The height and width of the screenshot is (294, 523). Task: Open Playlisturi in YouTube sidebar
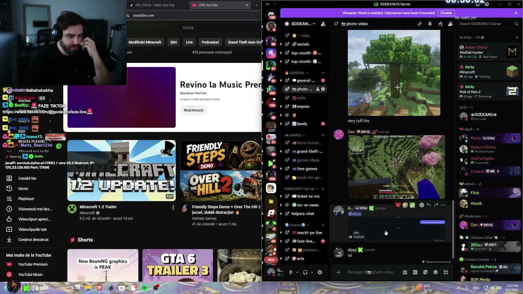pos(26,199)
